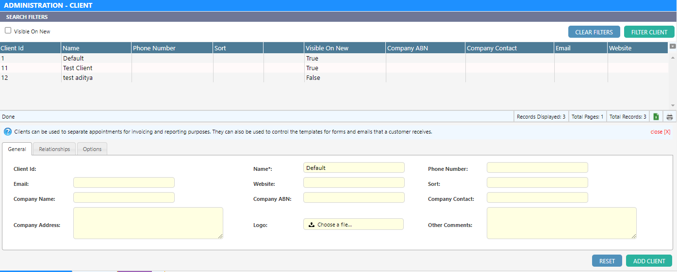Open the Options tab
Viewport: 677px width, 272px height.
point(92,149)
